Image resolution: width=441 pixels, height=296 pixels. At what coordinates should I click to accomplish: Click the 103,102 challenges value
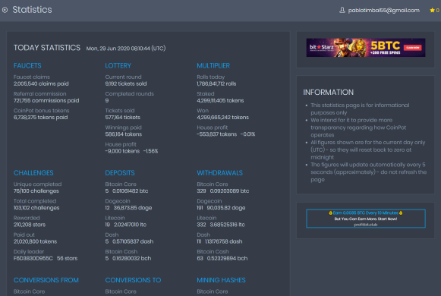click(x=36, y=208)
